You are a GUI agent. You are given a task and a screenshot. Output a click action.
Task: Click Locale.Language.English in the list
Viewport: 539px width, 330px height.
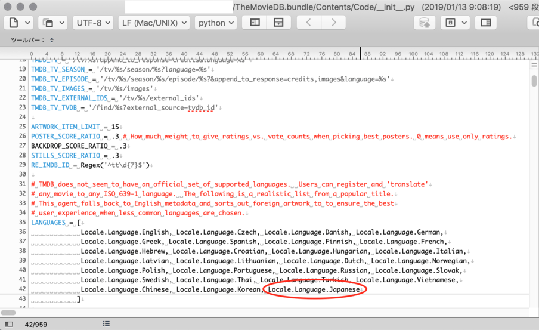point(125,232)
